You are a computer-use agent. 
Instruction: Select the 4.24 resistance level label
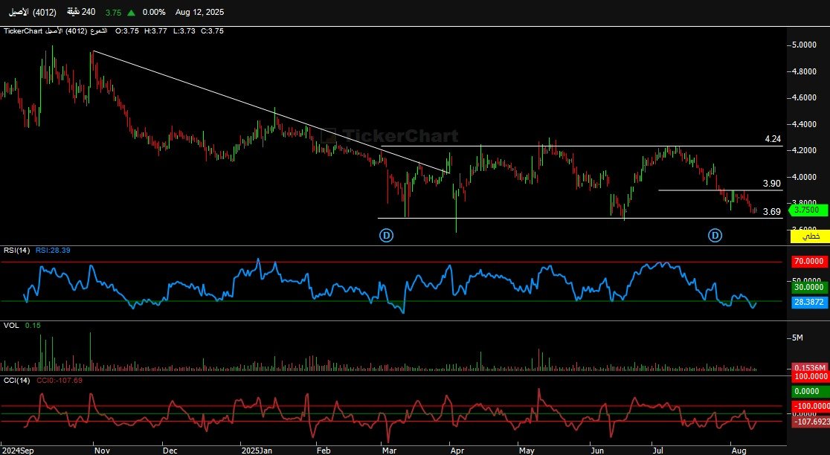tap(773, 139)
